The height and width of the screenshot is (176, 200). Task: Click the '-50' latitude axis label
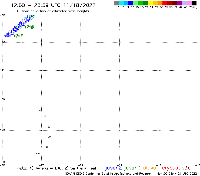coord(2,15)
